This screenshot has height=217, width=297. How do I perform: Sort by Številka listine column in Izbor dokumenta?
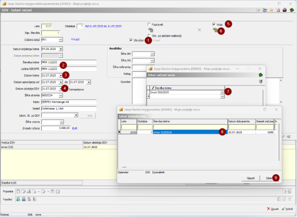(x=190, y=121)
